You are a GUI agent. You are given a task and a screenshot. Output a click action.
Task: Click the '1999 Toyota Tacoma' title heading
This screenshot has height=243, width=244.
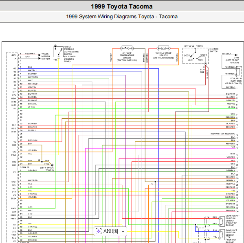click(x=122, y=7)
